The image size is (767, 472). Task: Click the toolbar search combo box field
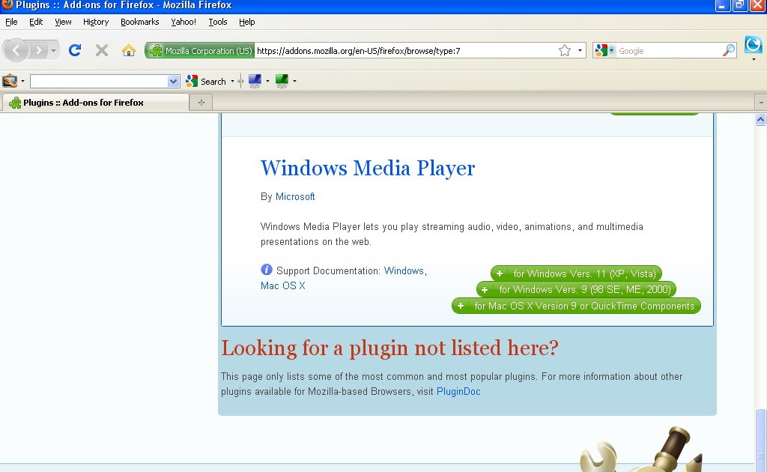pos(98,81)
